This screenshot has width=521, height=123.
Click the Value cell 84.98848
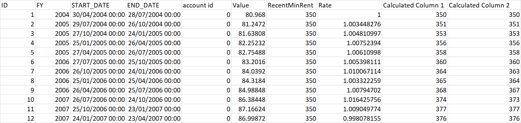[x=249, y=90]
